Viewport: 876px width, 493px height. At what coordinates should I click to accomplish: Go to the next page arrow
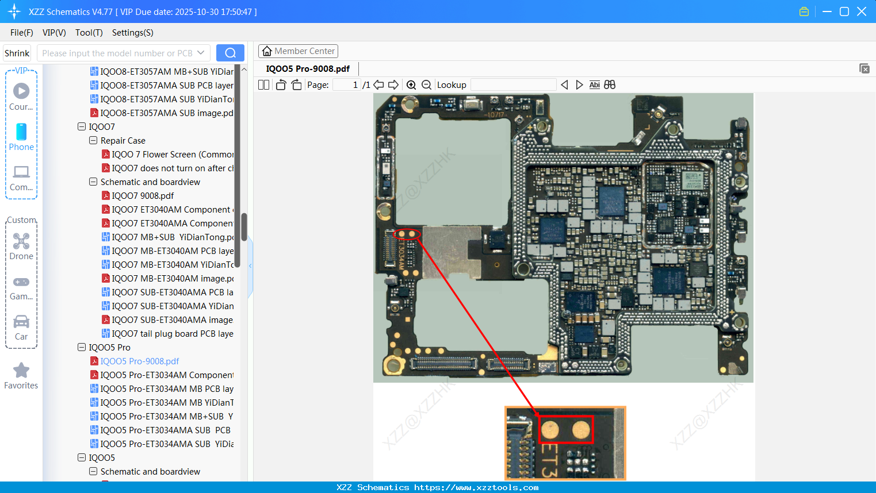(393, 85)
